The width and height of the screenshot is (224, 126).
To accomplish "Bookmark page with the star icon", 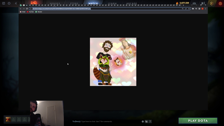I will click(189, 9).
